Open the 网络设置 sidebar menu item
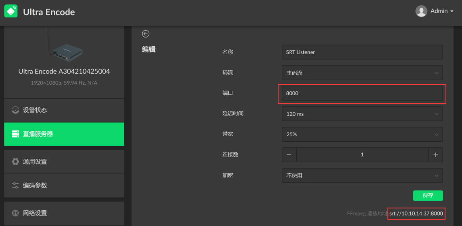Viewport: 462px width, 226px height. [x=64, y=213]
